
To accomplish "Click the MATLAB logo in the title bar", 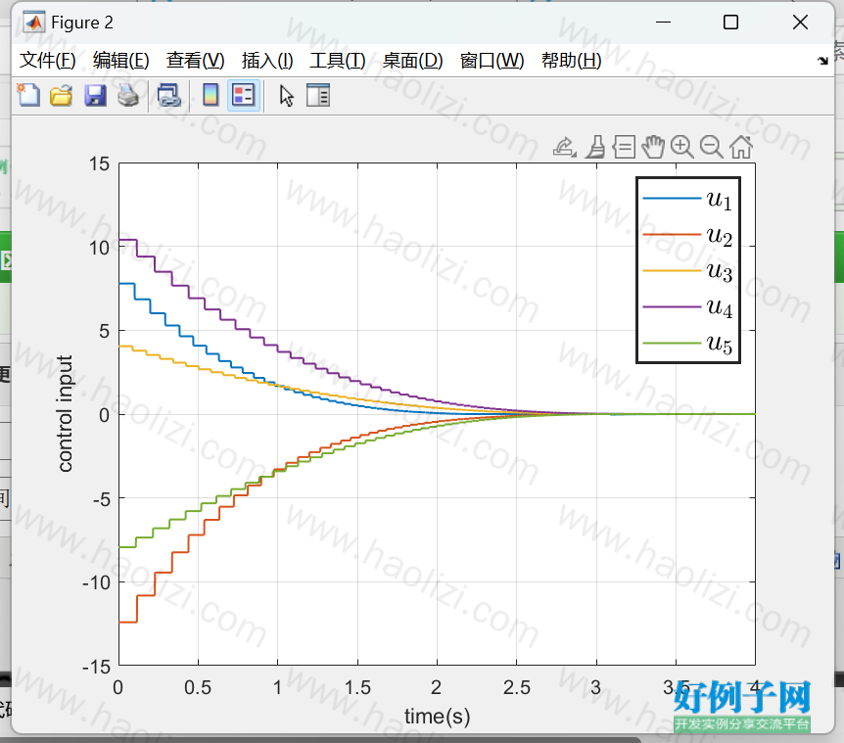I will pyautogui.click(x=34, y=23).
